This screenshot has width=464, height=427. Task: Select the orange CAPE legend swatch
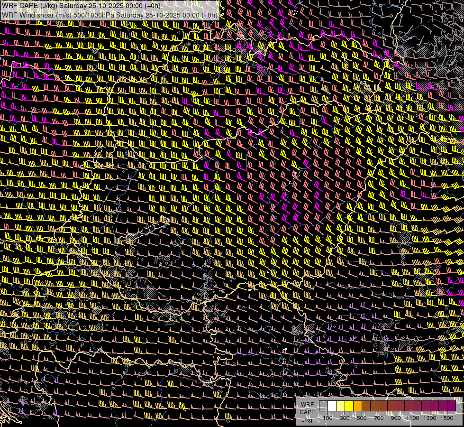(357, 406)
